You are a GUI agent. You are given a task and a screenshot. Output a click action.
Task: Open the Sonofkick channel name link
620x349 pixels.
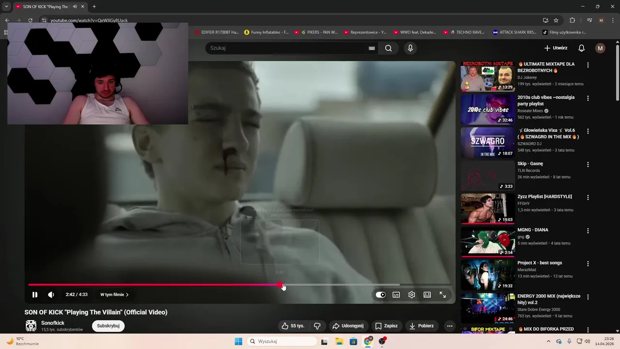pyautogui.click(x=53, y=323)
